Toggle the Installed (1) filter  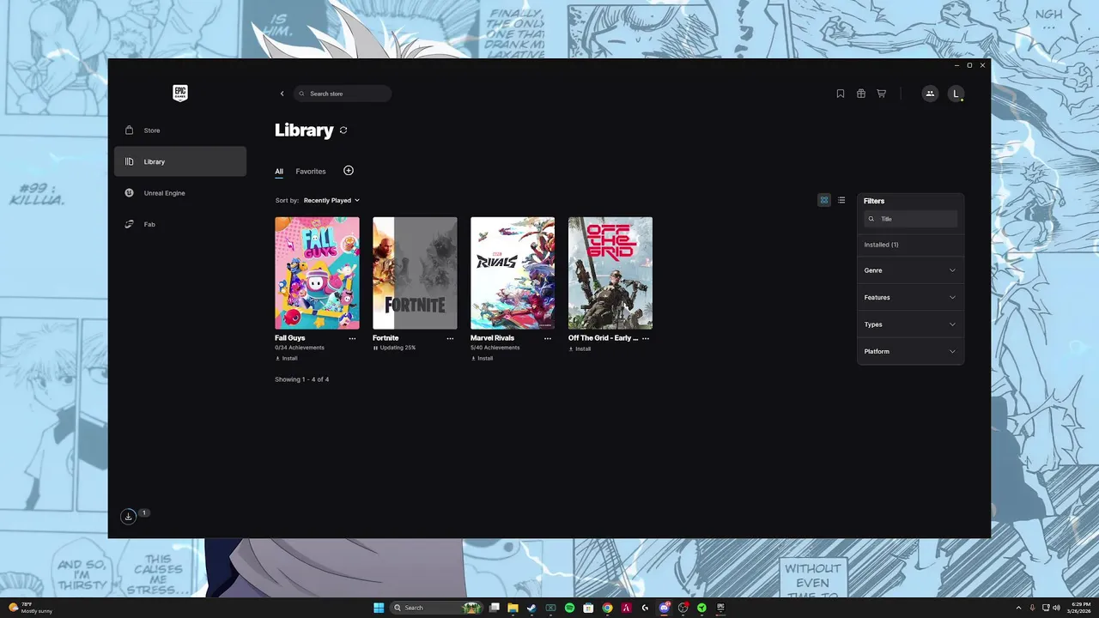coord(881,245)
